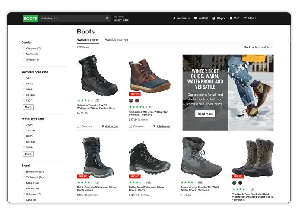
Task: Check women's shoe size 6 (46)
Action: [24, 89]
